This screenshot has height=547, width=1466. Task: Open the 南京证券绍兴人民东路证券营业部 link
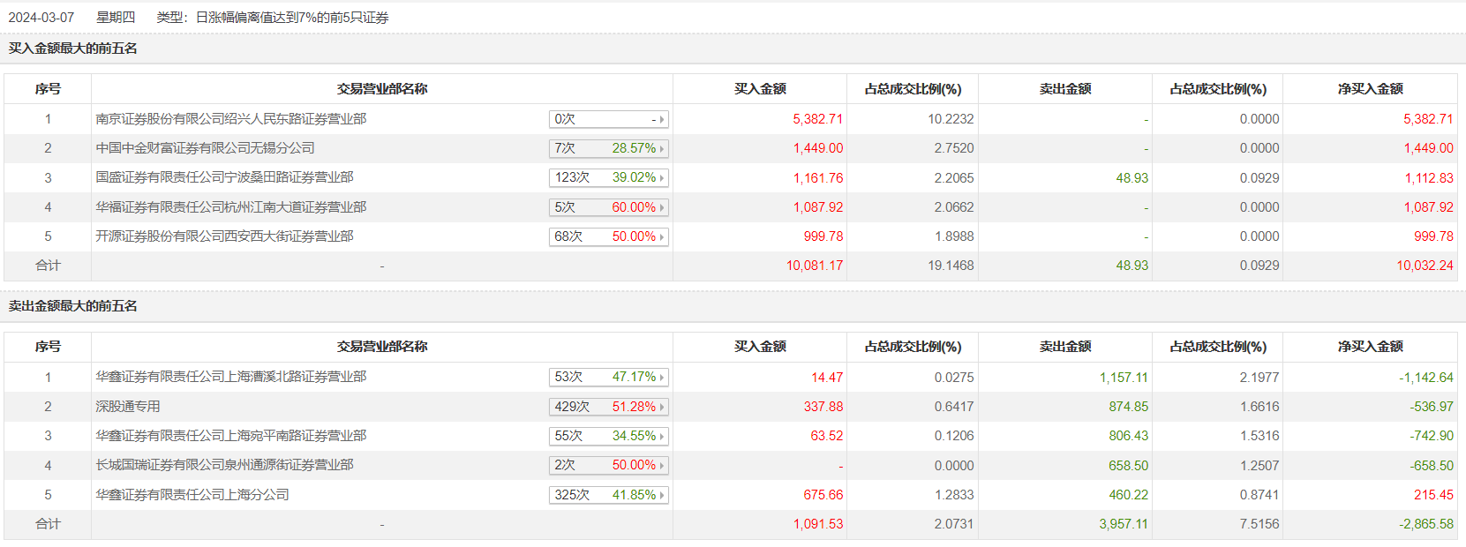click(231, 119)
